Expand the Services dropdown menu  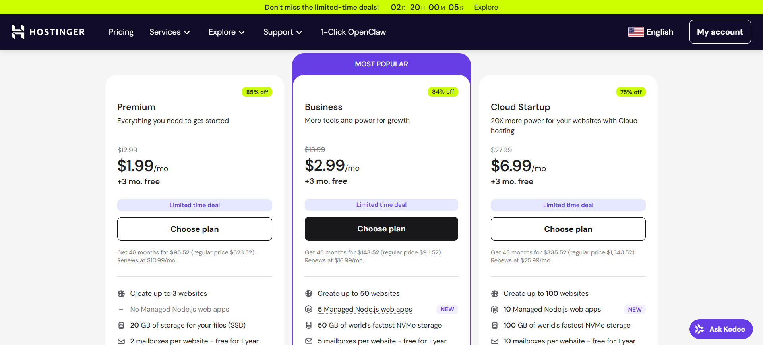point(170,32)
